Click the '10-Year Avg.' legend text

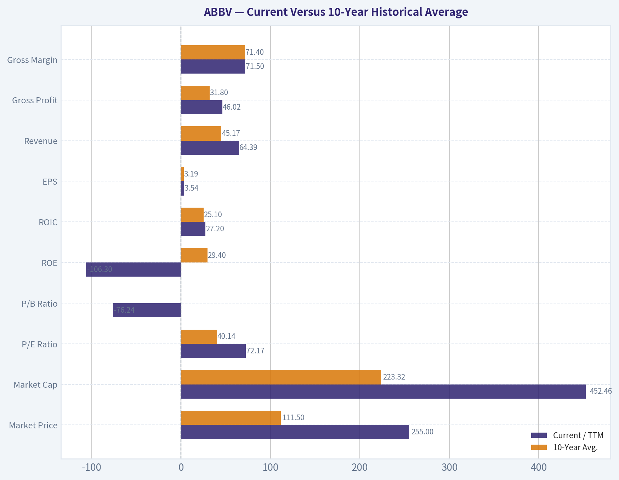pyautogui.click(x=575, y=447)
